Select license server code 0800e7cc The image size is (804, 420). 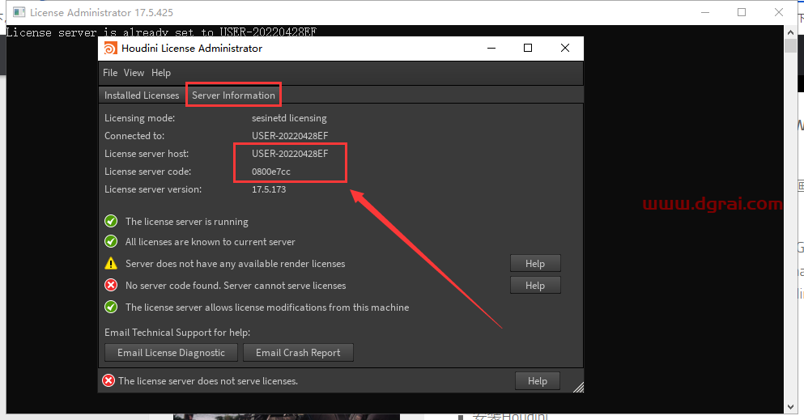270,172
